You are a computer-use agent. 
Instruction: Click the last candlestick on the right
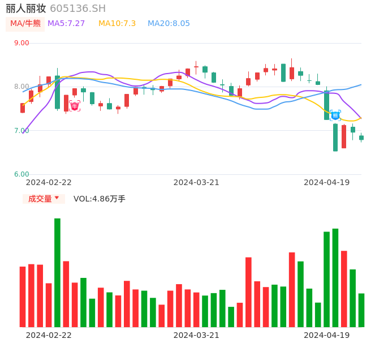(361, 138)
